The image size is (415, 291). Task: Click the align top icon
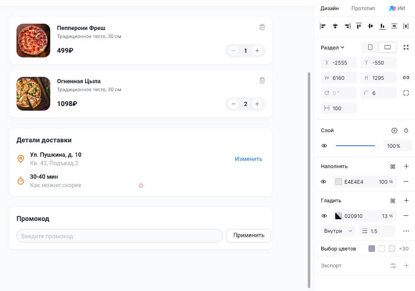359,26
